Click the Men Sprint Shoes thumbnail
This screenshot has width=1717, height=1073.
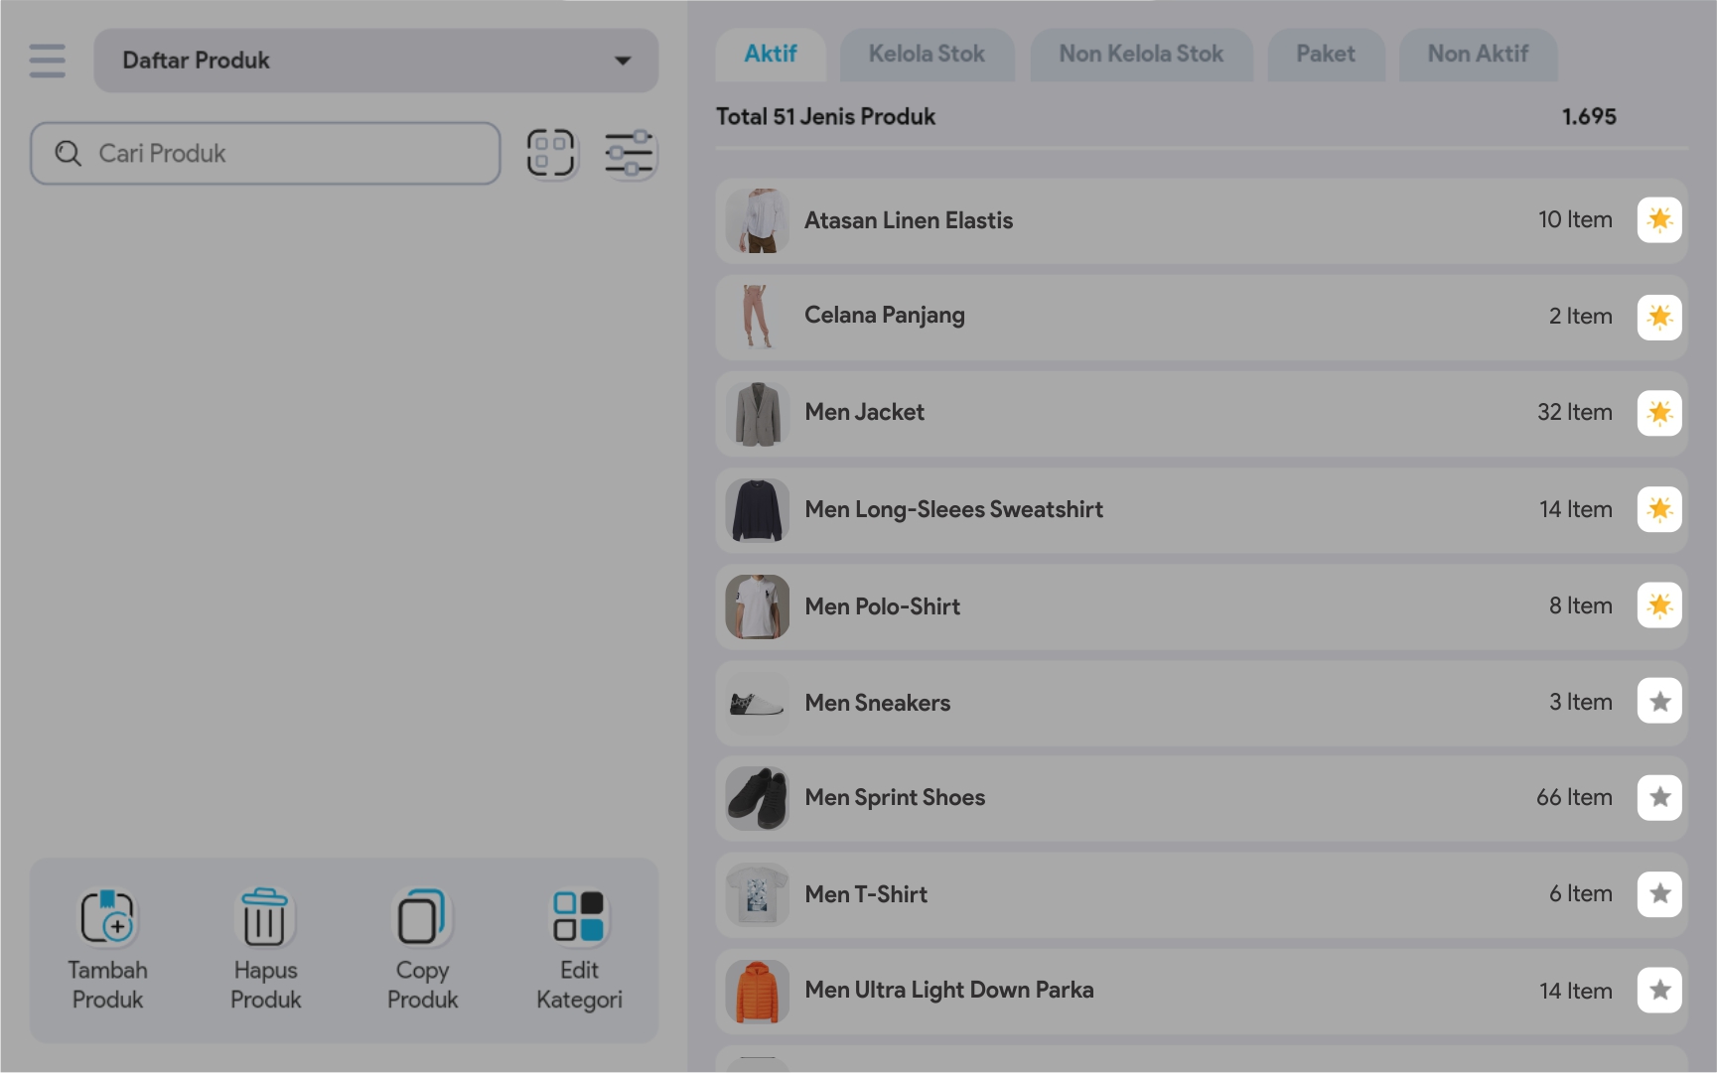[x=757, y=798]
